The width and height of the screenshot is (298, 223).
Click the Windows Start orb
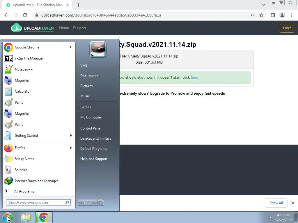pyautogui.click(x=8, y=217)
